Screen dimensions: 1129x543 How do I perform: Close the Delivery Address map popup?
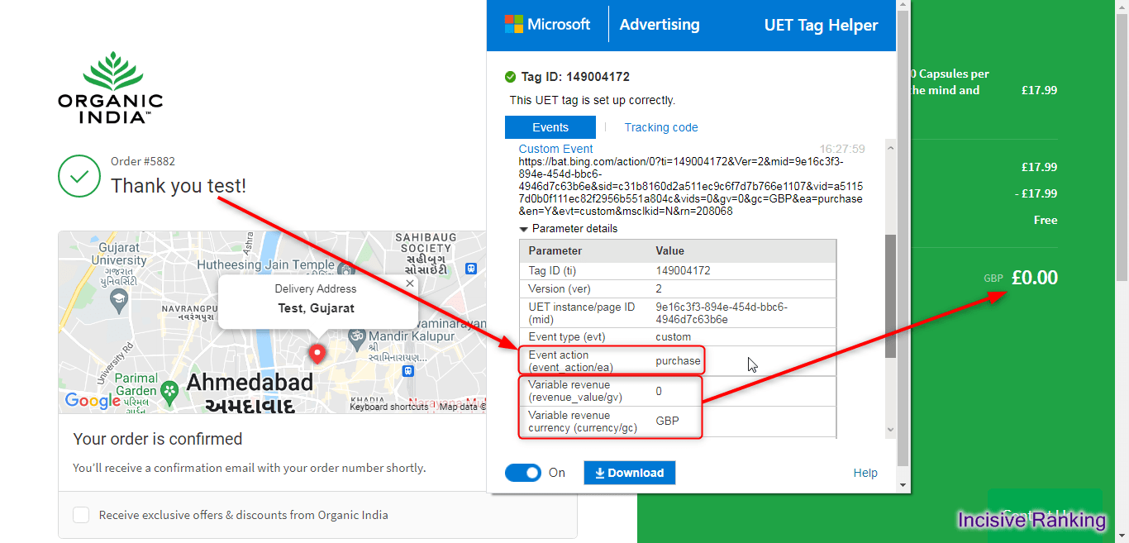tap(409, 283)
